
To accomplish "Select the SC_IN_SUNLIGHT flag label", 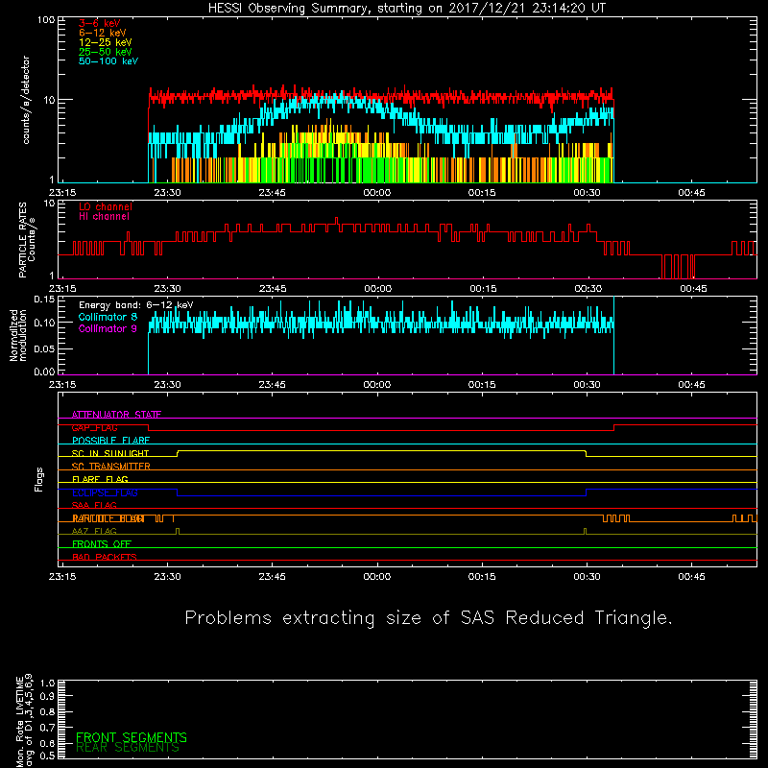I will click(110, 453).
